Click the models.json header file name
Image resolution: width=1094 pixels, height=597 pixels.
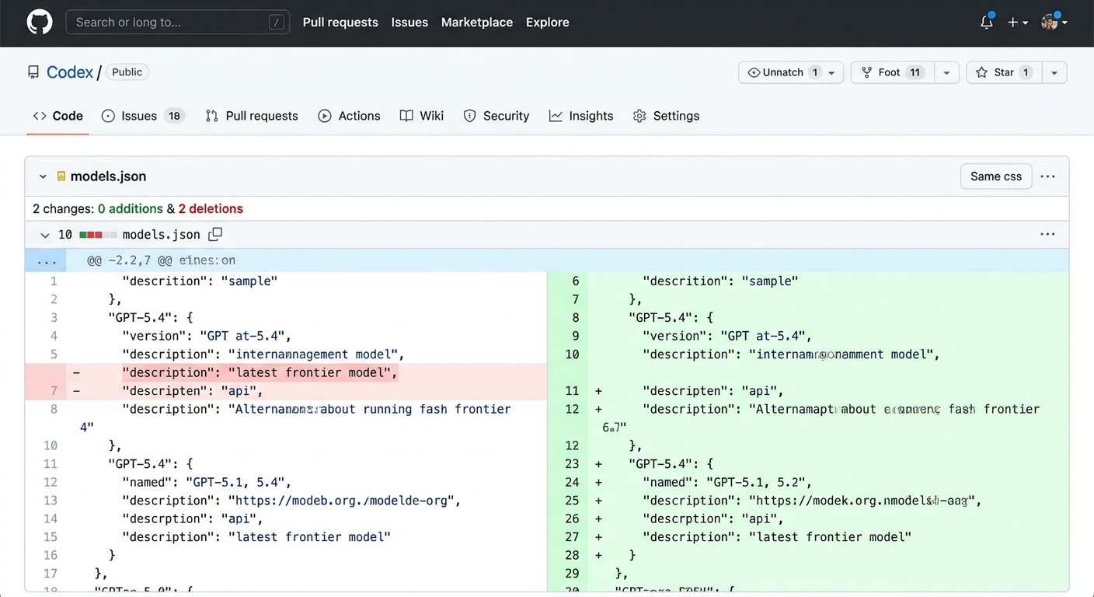[108, 176]
